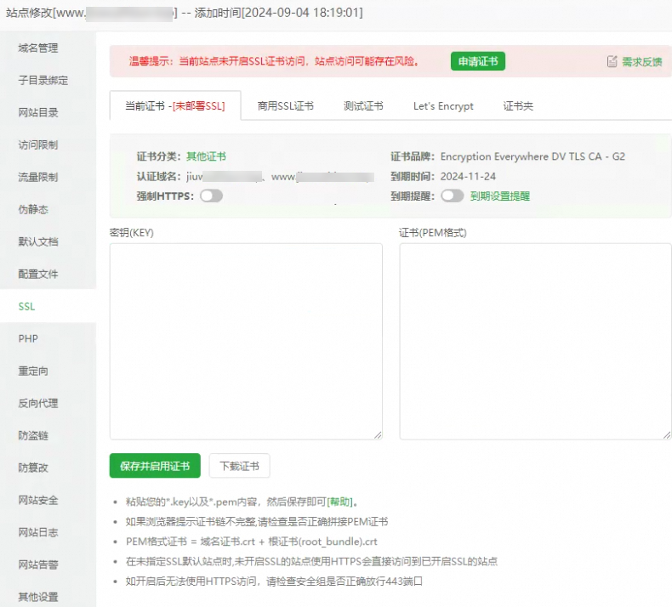Viewport: 672px width, 607px height.
Task: Click the 到期设置提醒 link
Action: [x=500, y=196]
